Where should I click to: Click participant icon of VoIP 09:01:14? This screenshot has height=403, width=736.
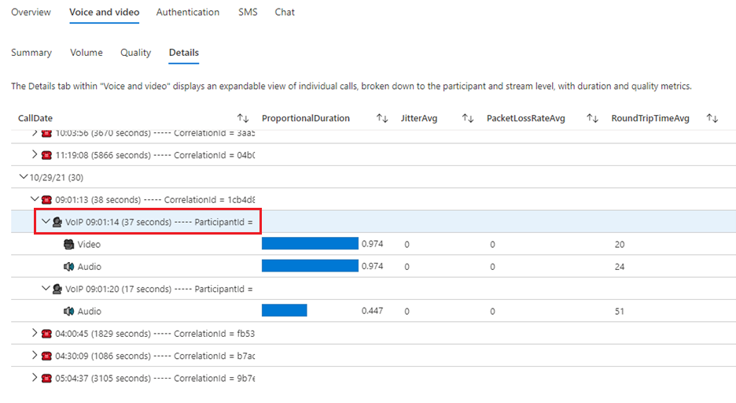[x=57, y=222]
